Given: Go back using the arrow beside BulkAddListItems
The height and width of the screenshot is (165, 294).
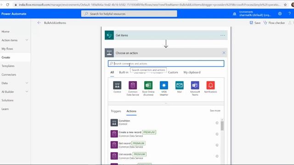Looking at the screenshot, I should (x=39, y=22).
